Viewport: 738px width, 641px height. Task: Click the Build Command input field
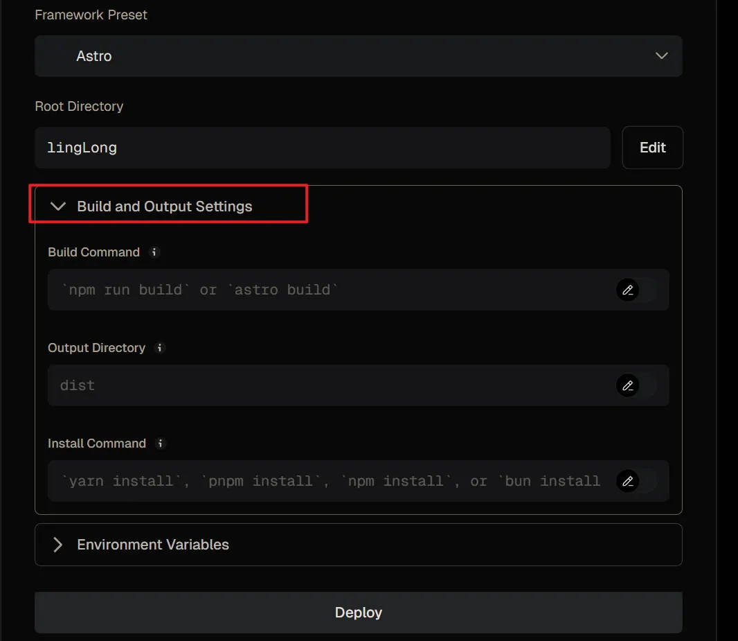click(x=325, y=290)
